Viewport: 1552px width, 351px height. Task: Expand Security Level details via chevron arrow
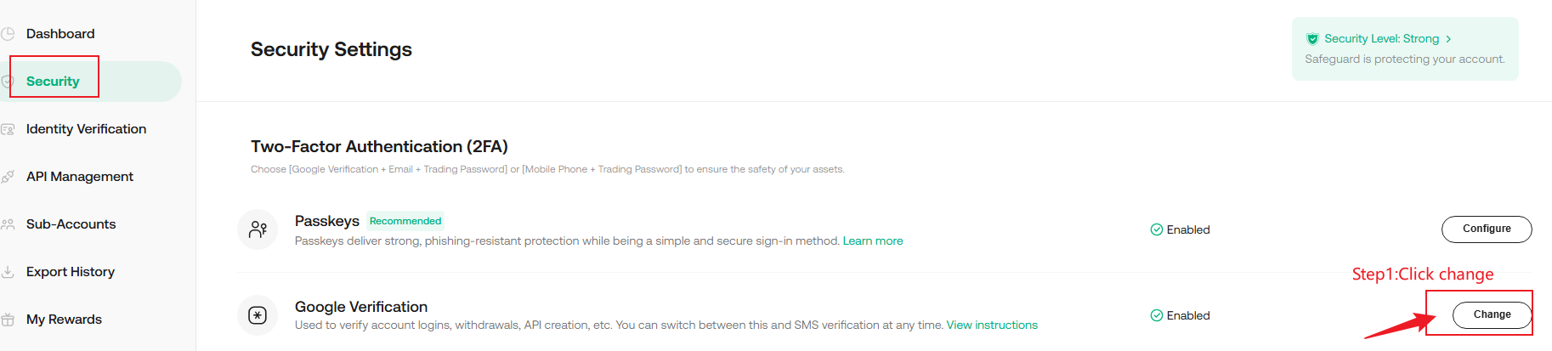click(1448, 39)
